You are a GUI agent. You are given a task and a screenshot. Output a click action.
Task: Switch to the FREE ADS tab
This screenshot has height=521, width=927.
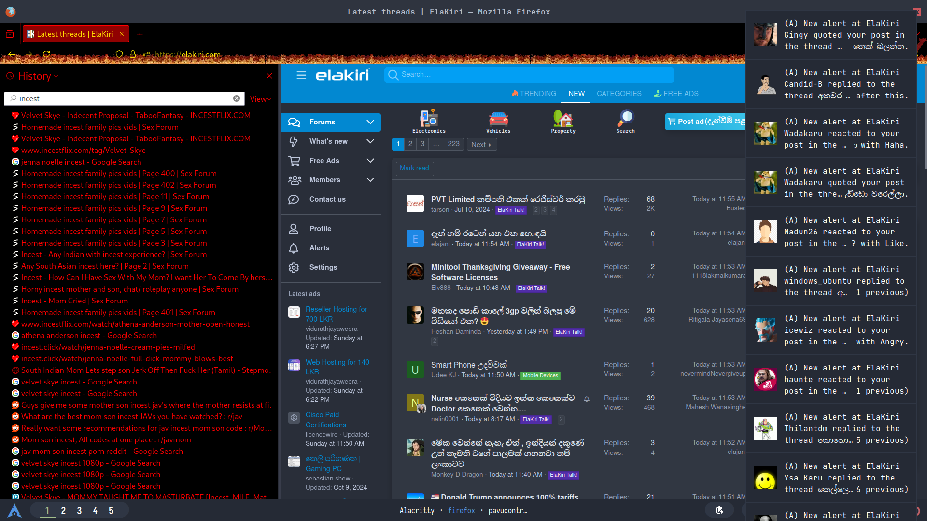676,94
